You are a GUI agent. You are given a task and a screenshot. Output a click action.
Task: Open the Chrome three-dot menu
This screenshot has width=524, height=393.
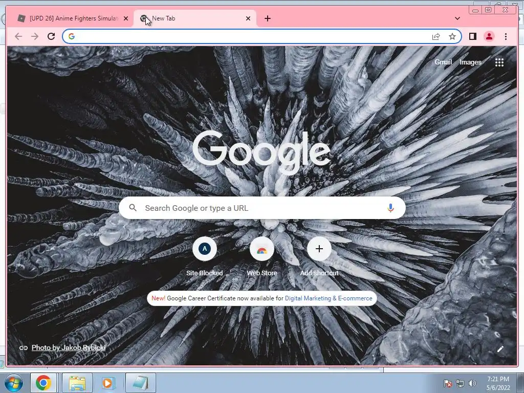pos(506,36)
